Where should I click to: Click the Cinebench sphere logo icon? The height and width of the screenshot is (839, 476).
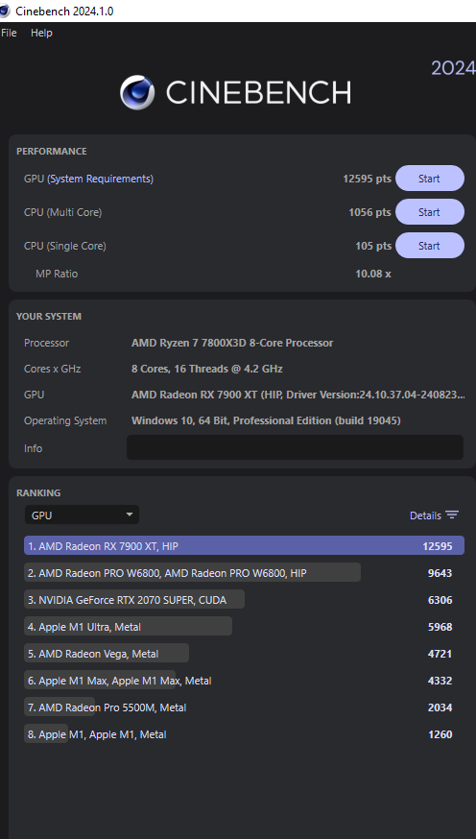pos(137,92)
